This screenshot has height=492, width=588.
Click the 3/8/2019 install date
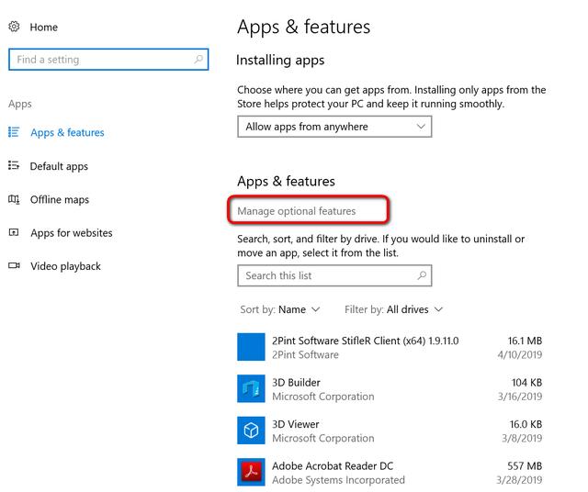(522, 438)
